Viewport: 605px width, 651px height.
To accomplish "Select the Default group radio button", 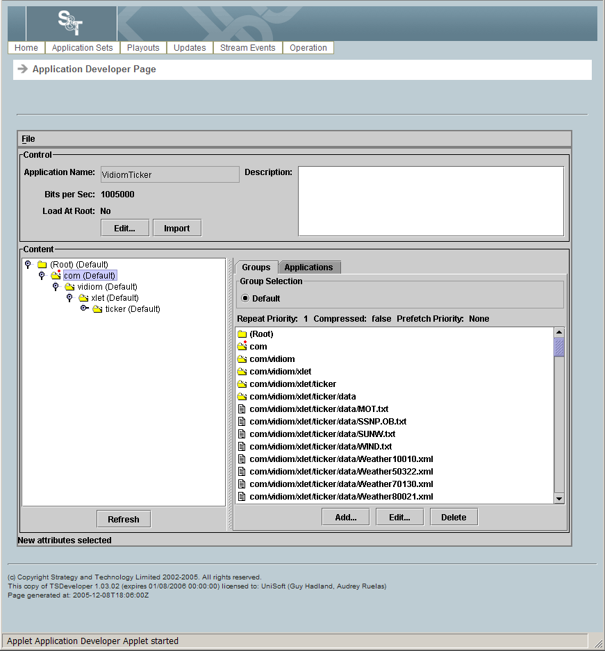I will (x=245, y=299).
